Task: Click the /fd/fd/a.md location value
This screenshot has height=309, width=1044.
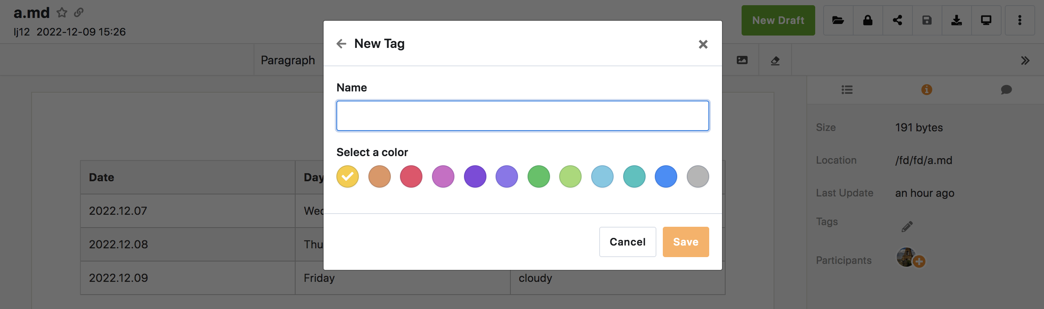Action: point(923,160)
